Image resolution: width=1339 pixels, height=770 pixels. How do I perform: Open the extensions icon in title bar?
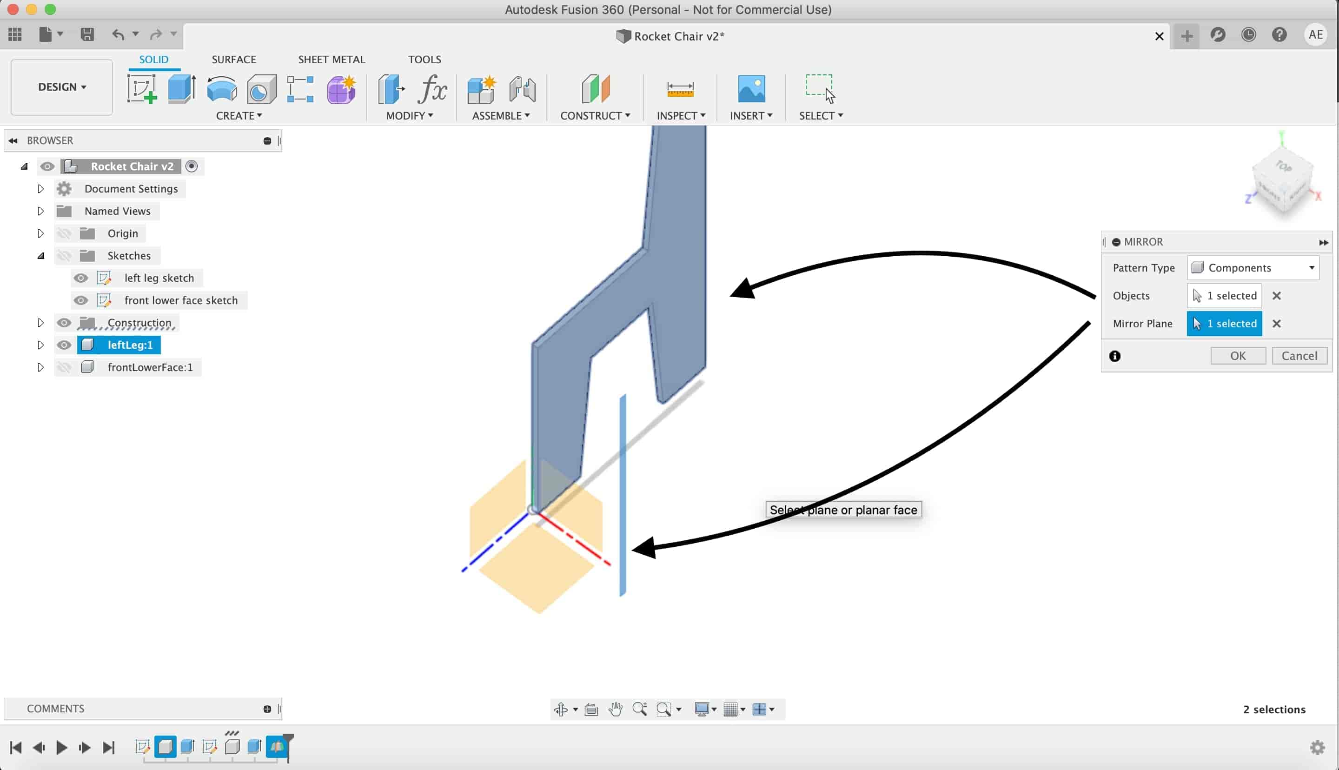(x=1218, y=35)
